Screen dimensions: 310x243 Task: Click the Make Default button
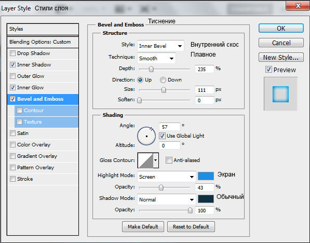coord(143,226)
